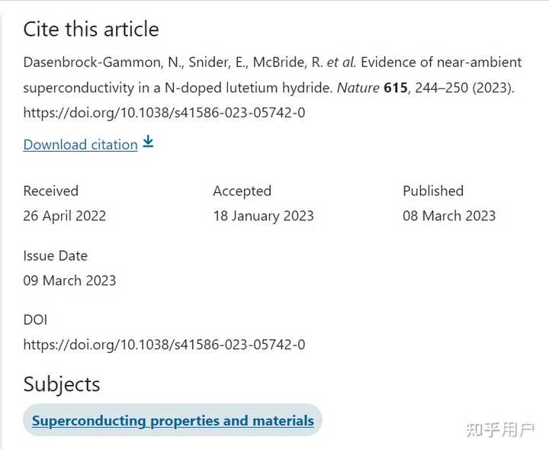This screenshot has width=549, height=449.
Task: Click the Subjects heading
Action: pos(61,384)
